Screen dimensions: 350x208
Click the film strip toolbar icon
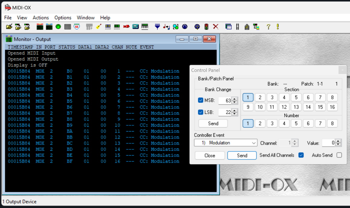(237, 27)
